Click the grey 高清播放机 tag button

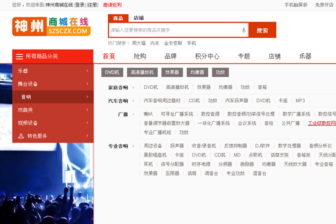click(142, 72)
